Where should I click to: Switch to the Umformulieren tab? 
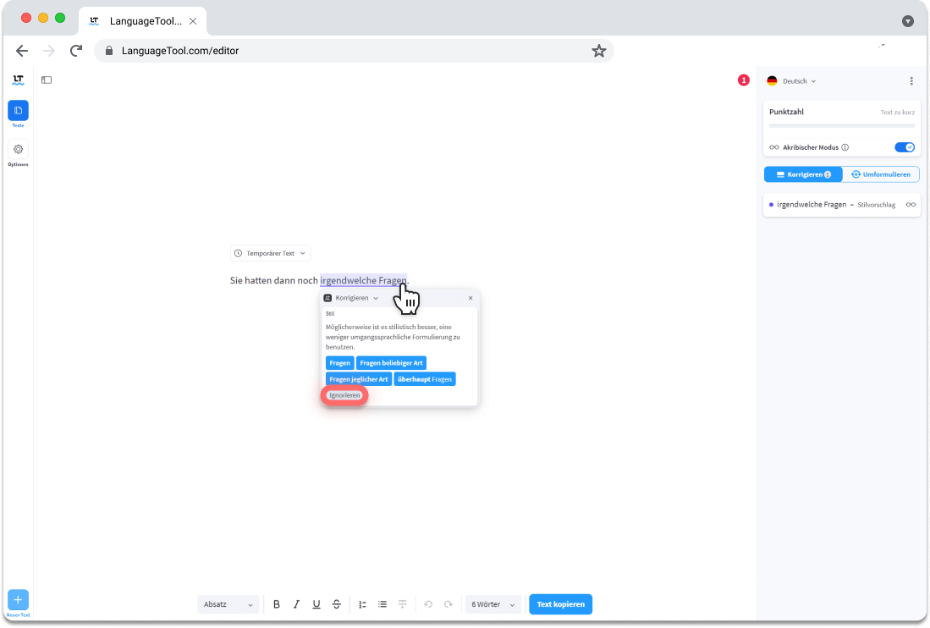(x=881, y=174)
